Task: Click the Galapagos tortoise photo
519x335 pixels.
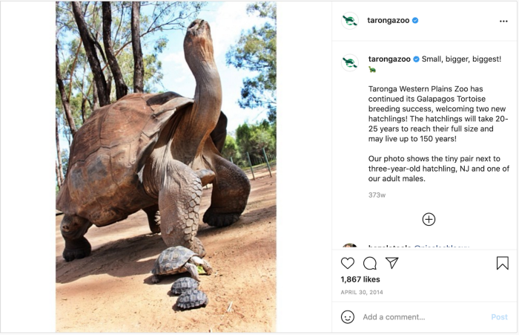Action: pyautogui.click(x=165, y=167)
